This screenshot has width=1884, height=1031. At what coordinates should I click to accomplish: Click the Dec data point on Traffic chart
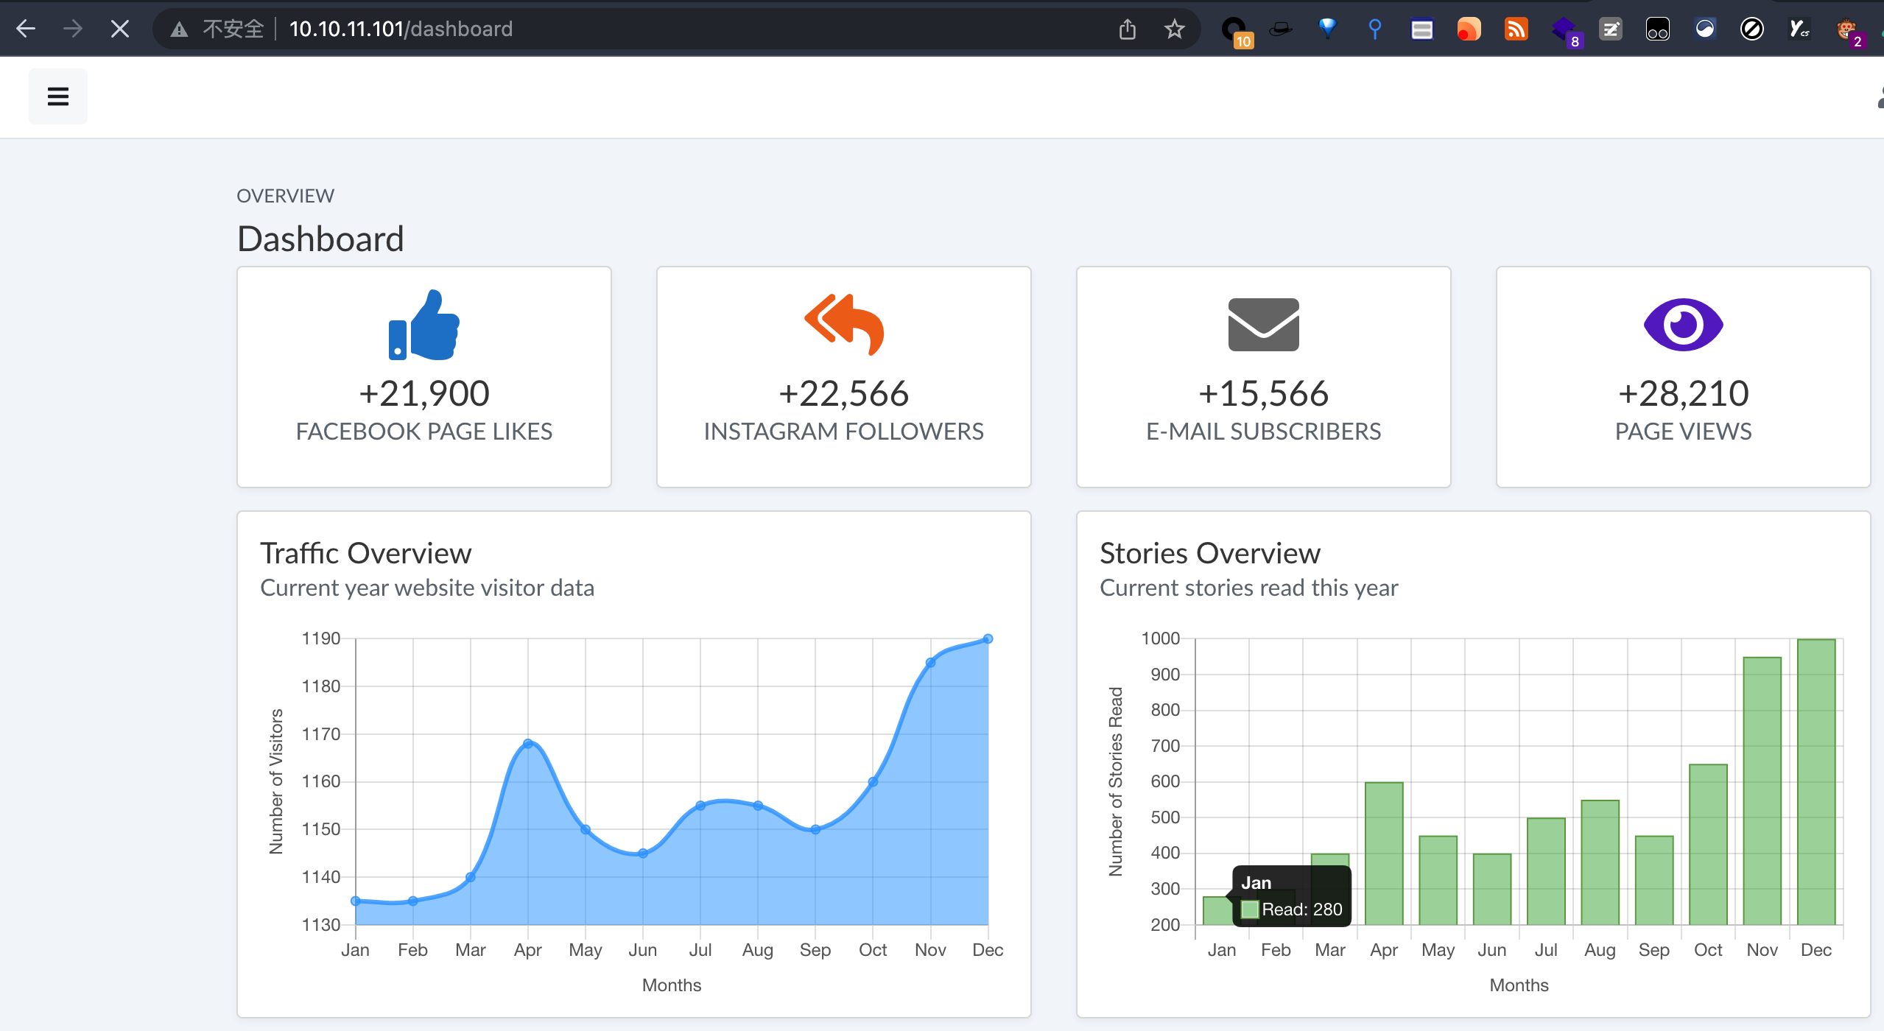(988, 639)
